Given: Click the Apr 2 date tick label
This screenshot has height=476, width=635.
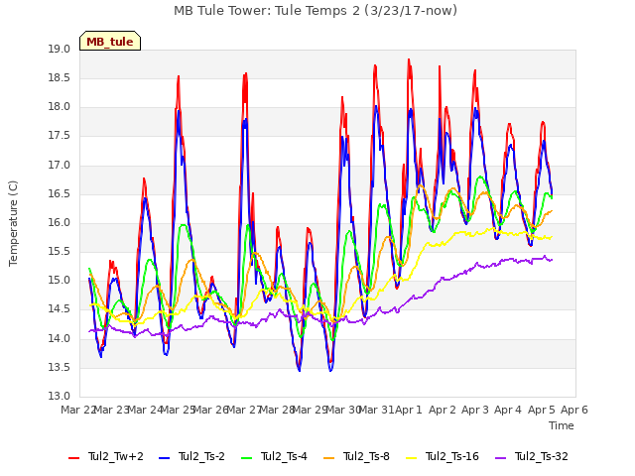Looking at the screenshot, I should click(443, 410).
